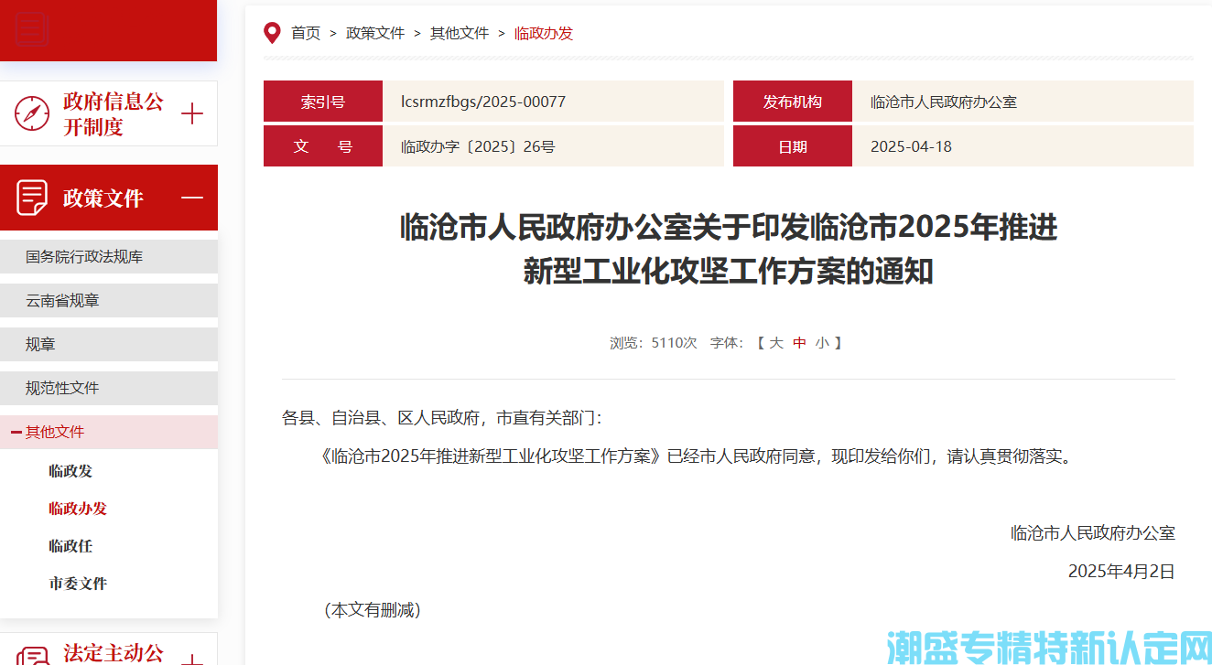Select 市委文件 sub-item
Viewport: 1212px width, 665px height.
pos(78,584)
